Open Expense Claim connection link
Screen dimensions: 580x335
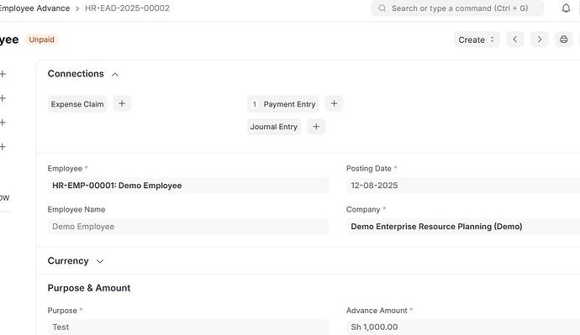coord(77,104)
